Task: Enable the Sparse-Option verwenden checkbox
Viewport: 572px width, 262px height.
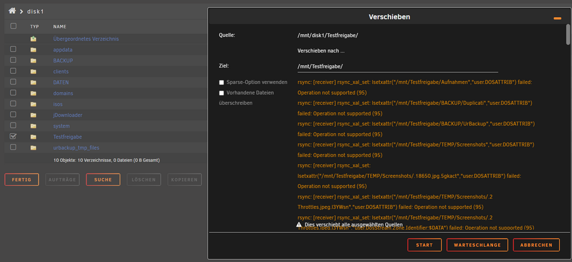Action: coord(221,82)
